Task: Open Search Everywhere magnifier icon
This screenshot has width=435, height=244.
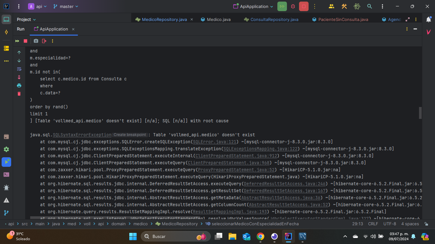Action: [370, 6]
